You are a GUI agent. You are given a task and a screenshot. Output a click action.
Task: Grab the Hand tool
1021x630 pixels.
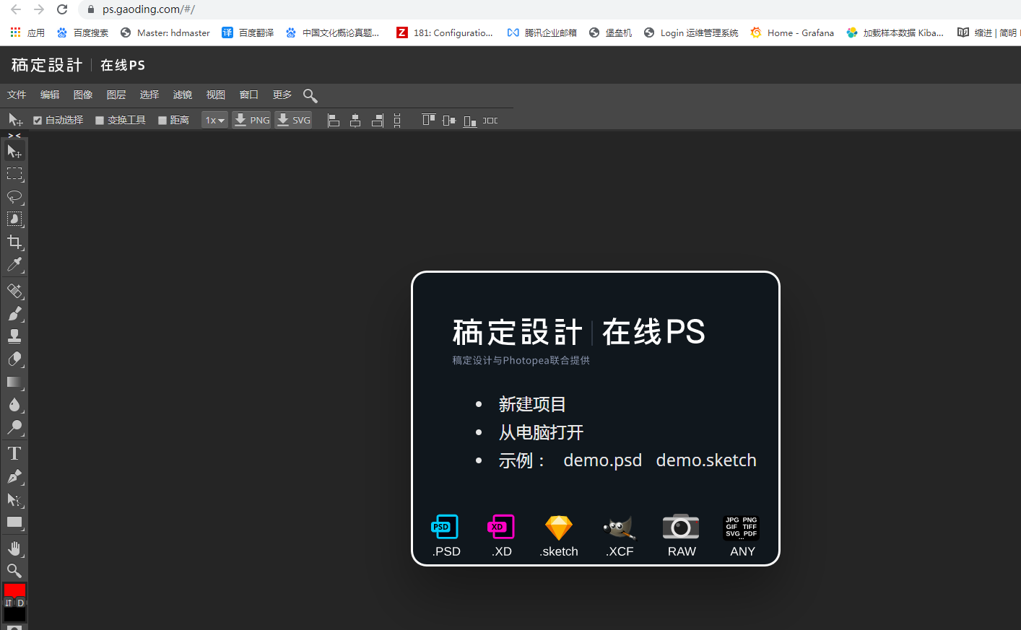[14, 548]
